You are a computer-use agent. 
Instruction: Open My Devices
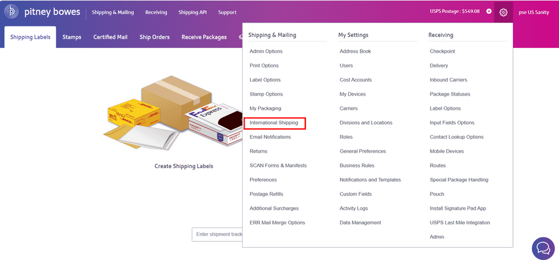[353, 94]
